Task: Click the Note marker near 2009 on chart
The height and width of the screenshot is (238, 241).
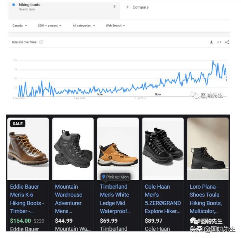Action: (100, 94)
